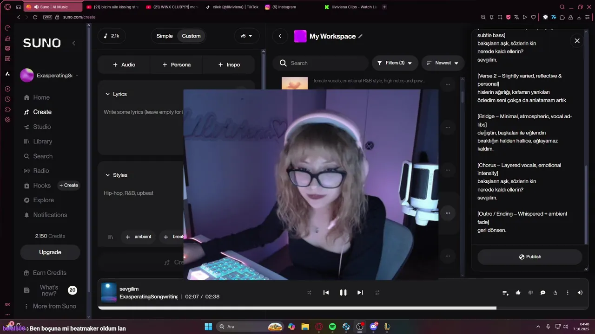Image resolution: width=595 pixels, height=334 pixels.
Task: Publish the song
Action: (x=530, y=257)
